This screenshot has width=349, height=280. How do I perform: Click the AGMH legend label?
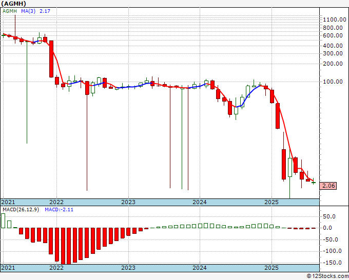(x=10, y=11)
